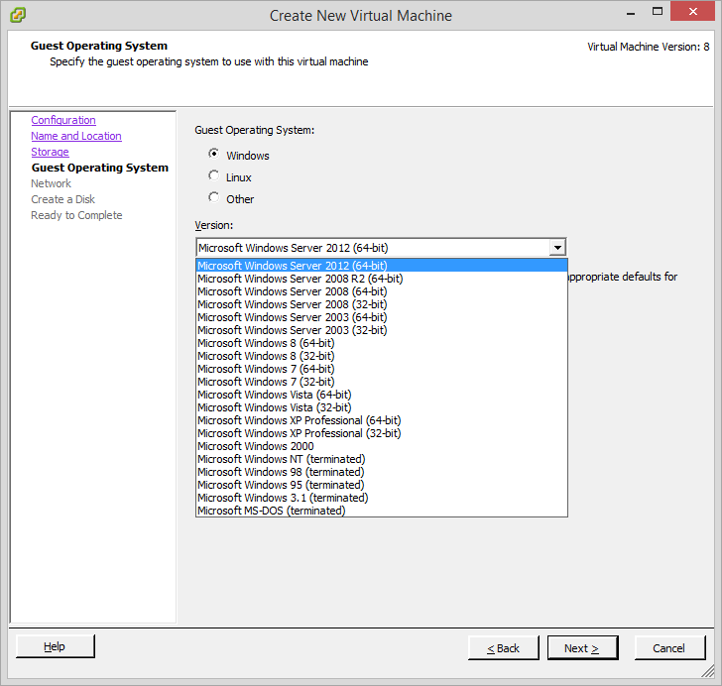
Task: Select the Windows radio button
Action: (x=214, y=155)
